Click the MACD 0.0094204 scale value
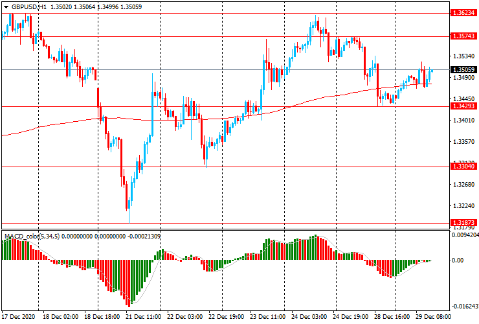479x324 pixels. point(465,235)
